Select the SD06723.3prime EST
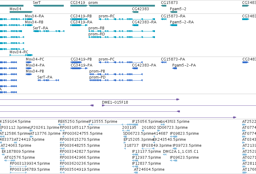 click(159, 131)
